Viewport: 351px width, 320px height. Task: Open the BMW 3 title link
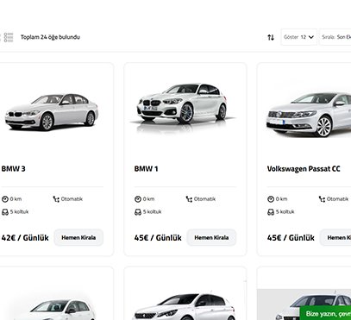pos(14,169)
